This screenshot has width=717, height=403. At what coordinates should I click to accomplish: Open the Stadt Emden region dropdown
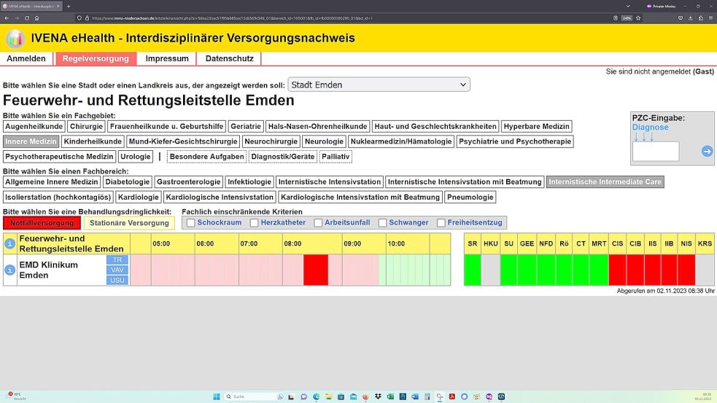coord(379,85)
